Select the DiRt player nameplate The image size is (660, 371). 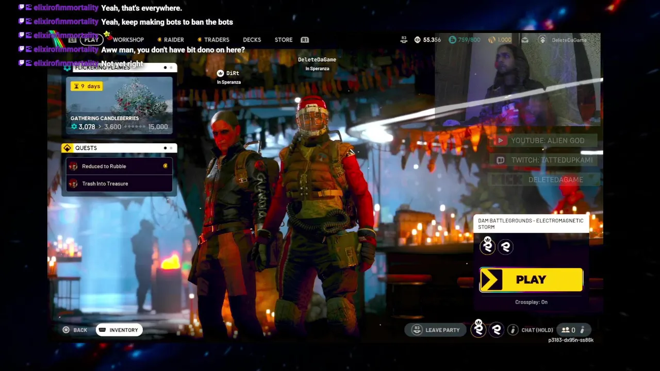(229, 77)
